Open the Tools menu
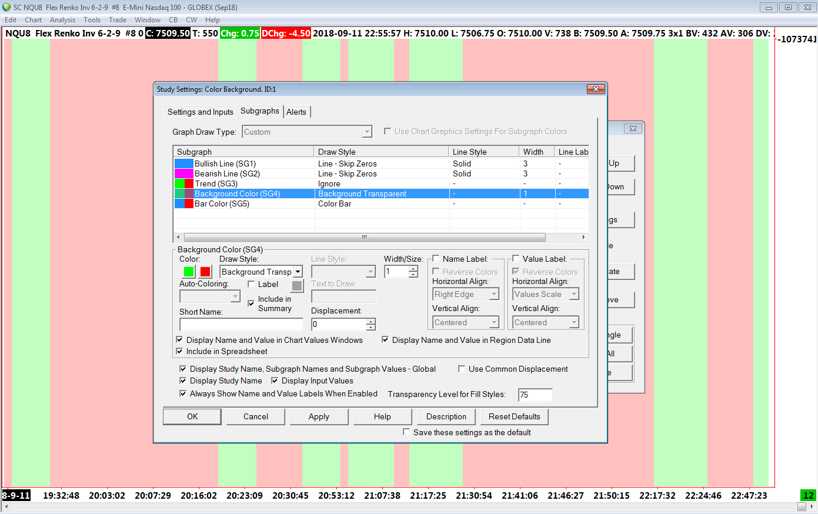The height and width of the screenshot is (514, 818). point(92,20)
